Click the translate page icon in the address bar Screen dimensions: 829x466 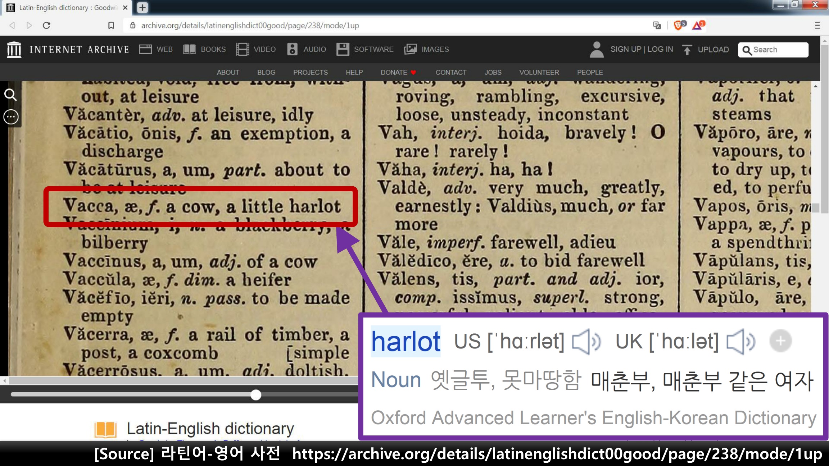657,25
